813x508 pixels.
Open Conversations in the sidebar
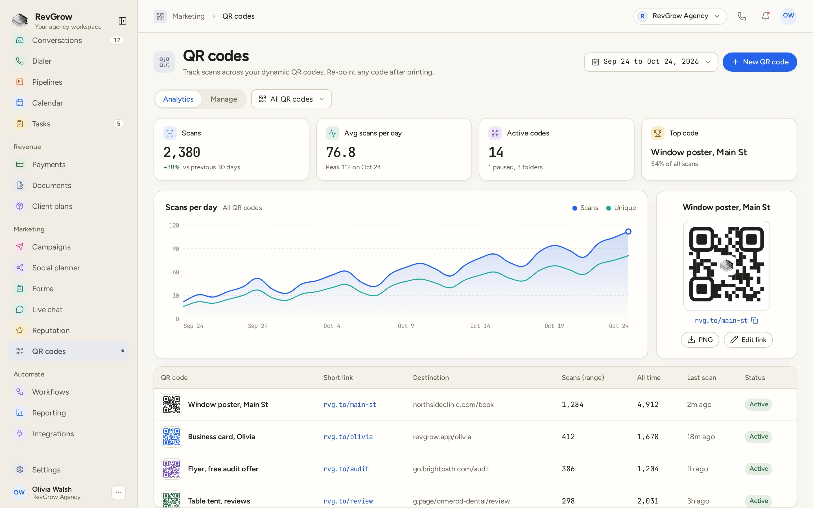tap(69, 40)
